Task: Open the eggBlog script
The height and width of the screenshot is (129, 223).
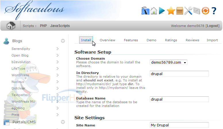Action: pyautogui.click(x=18, y=108)
